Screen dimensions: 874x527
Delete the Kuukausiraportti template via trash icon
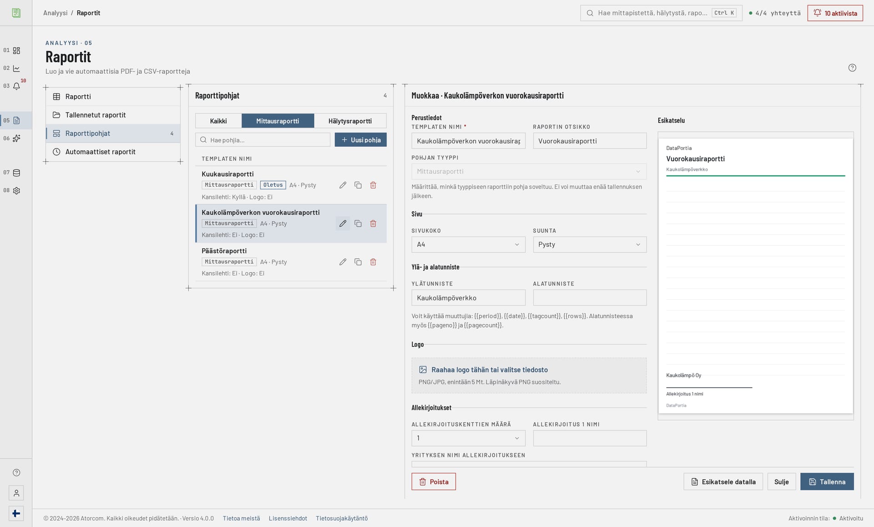coord(373,185)
